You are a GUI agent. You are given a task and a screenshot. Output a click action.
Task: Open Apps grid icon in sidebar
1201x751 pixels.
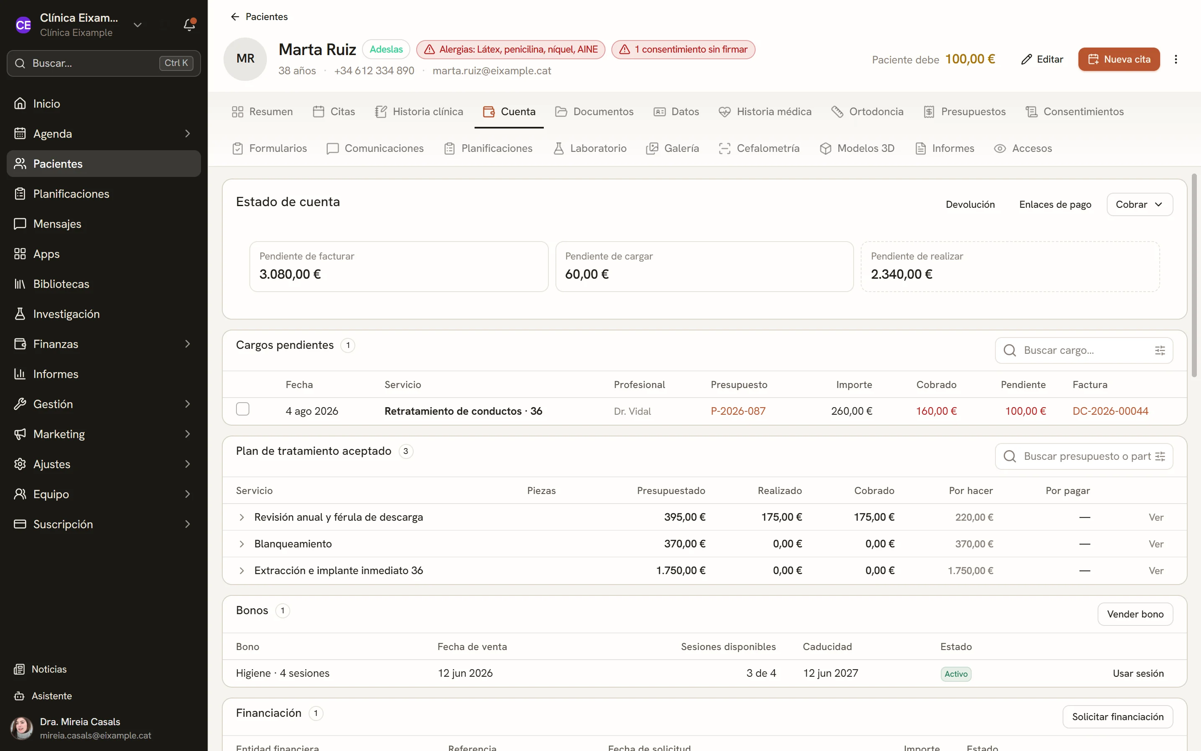click(x=20, y=254)
